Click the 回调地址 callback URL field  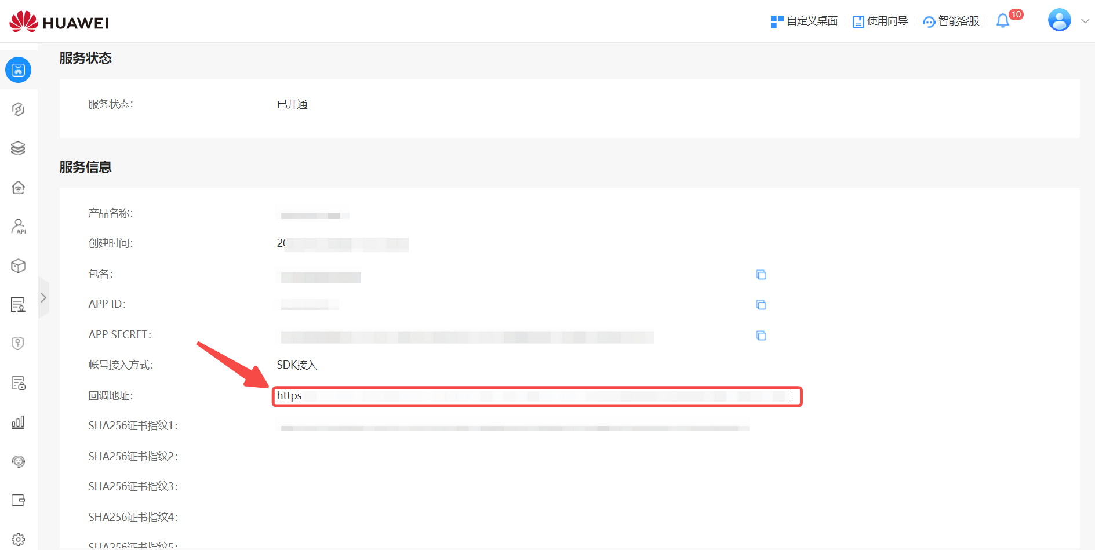[537, 396]
